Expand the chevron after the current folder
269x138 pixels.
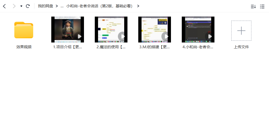(138, 6)
